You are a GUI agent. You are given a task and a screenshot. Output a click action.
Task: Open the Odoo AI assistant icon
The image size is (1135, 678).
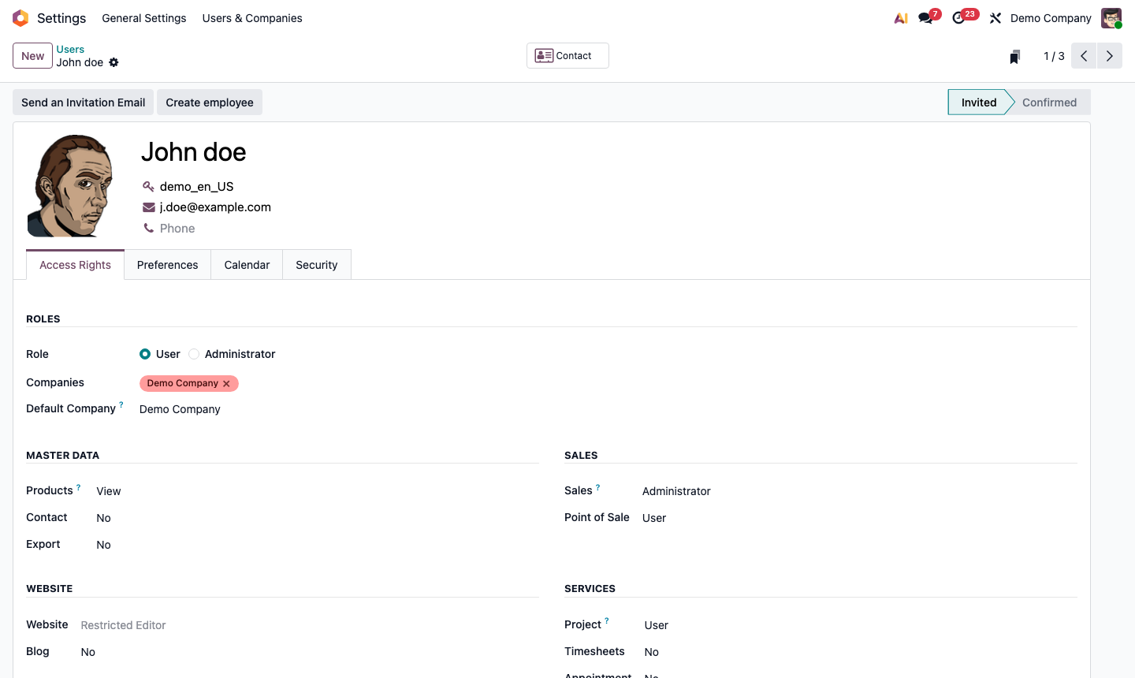coord(900,17)
